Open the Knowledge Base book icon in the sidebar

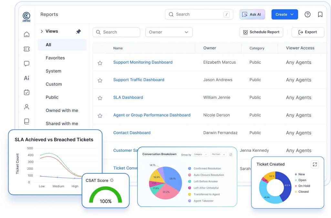pos(26,121)
